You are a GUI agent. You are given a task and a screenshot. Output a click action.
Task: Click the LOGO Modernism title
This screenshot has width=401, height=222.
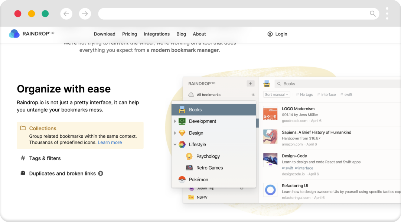(298, 109)
